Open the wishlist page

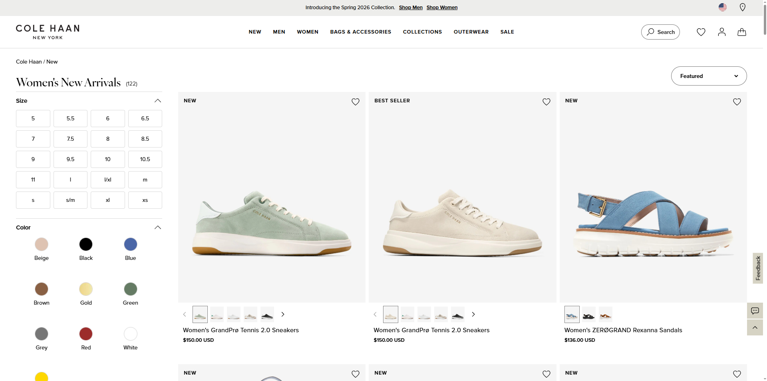701,32
